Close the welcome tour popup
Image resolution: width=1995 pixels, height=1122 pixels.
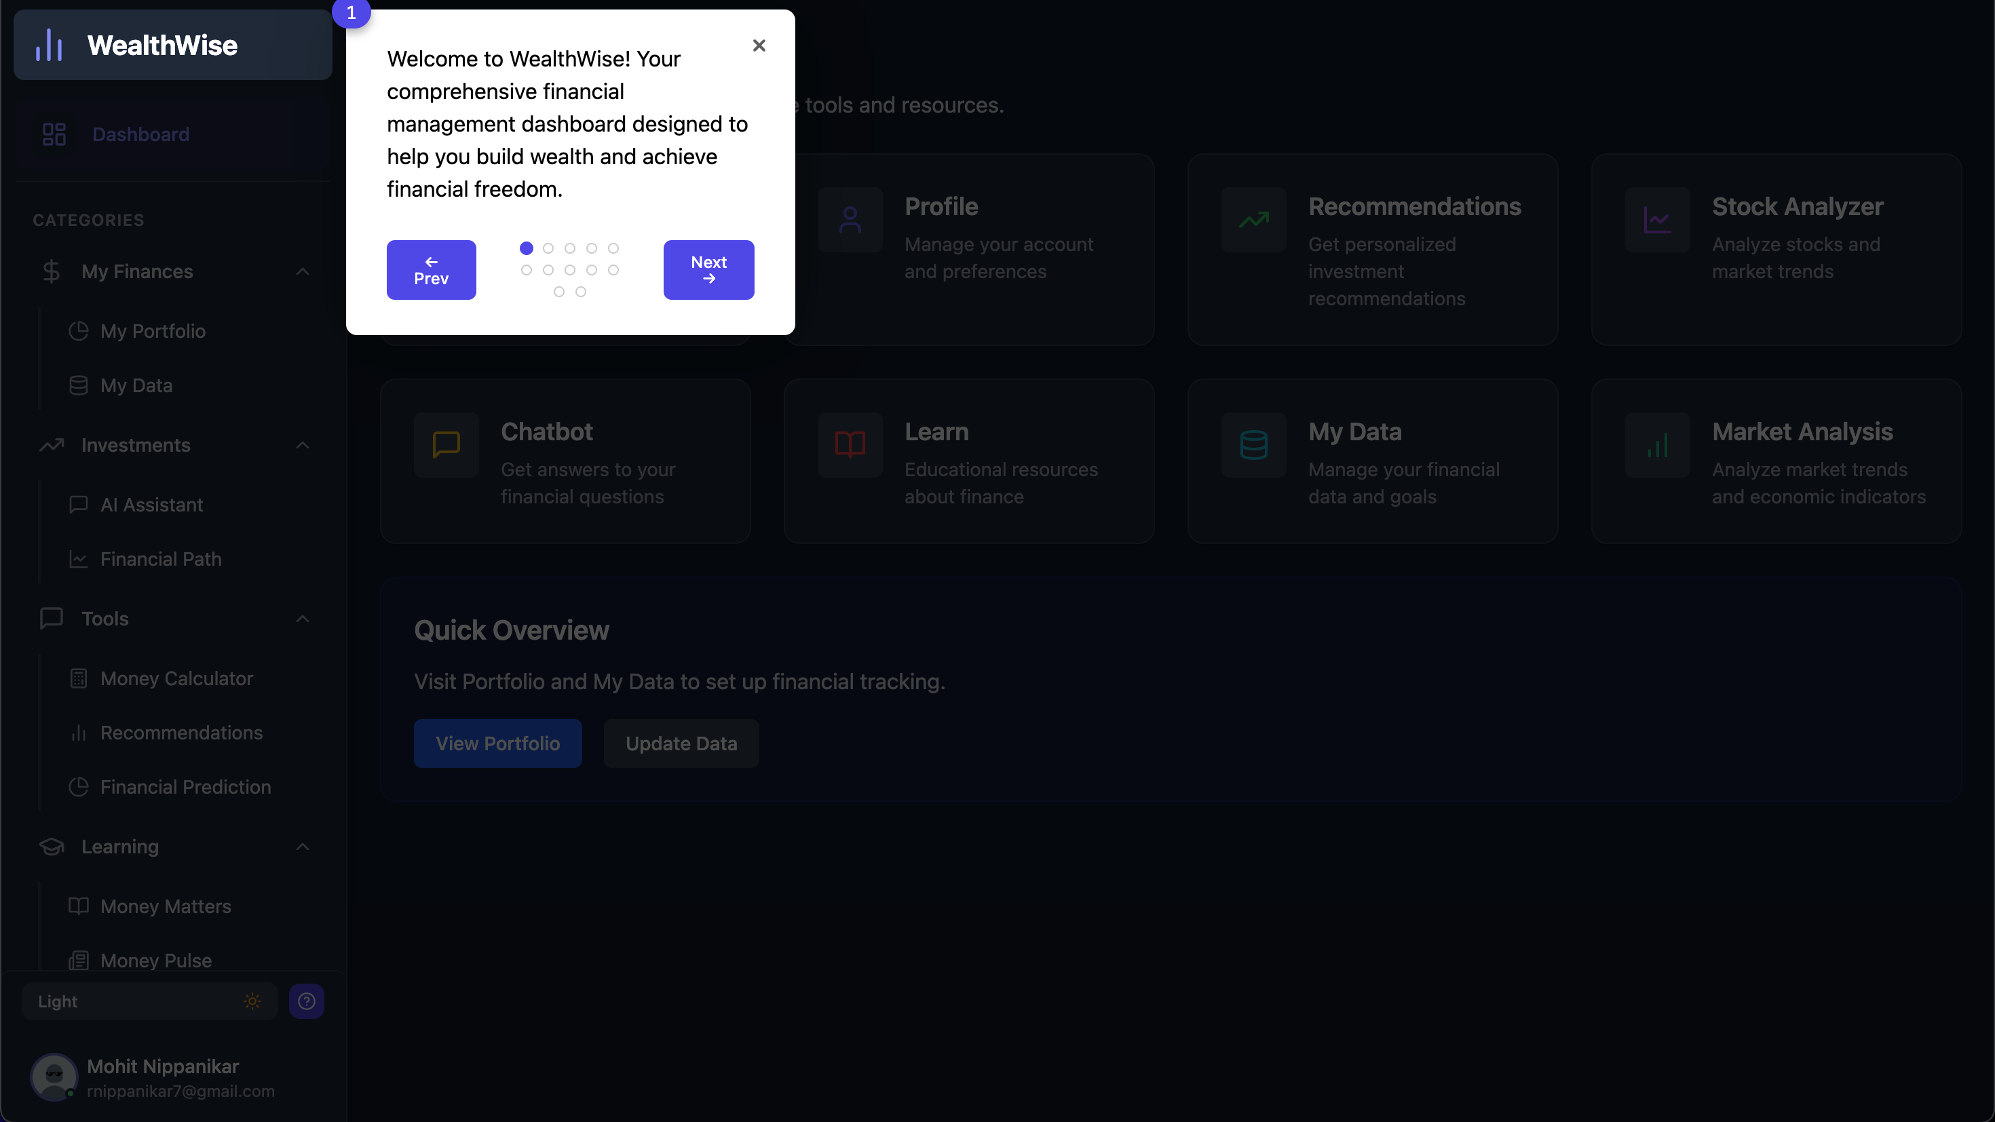759,45
